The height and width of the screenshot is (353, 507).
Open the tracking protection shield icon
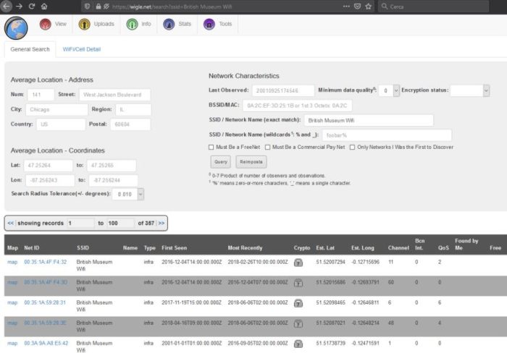tap(88, 7)
